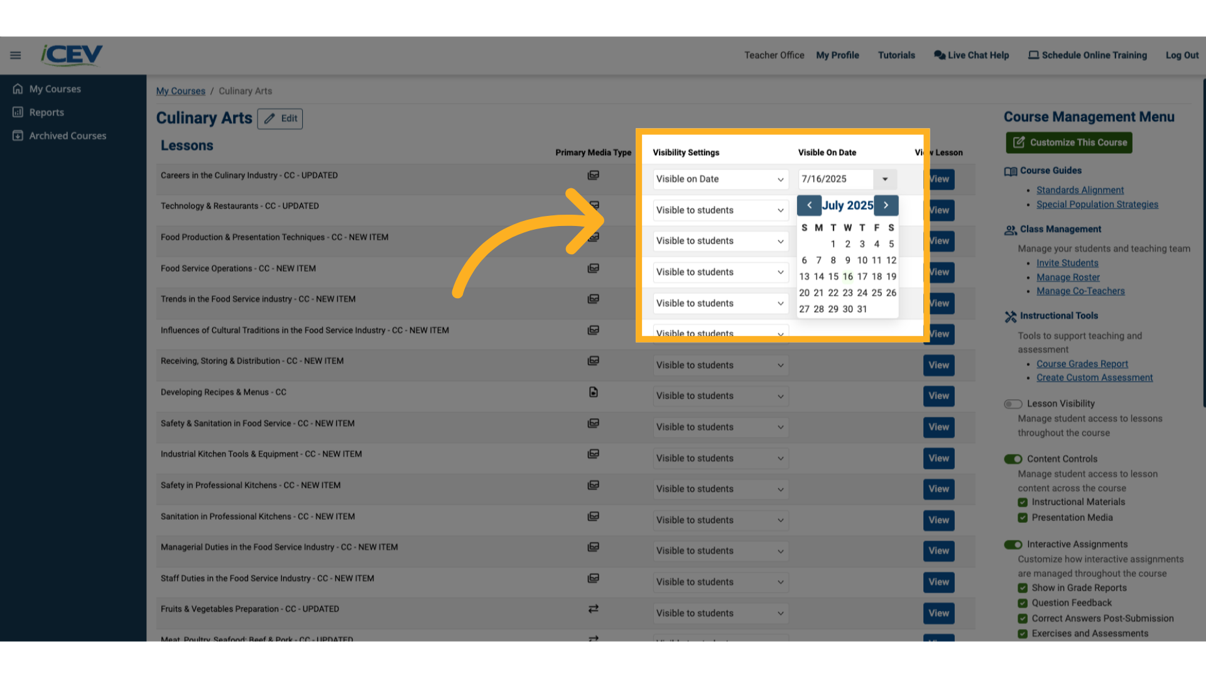Open visibility dropdown for Developing Recipes & Menus

[720, 396]
